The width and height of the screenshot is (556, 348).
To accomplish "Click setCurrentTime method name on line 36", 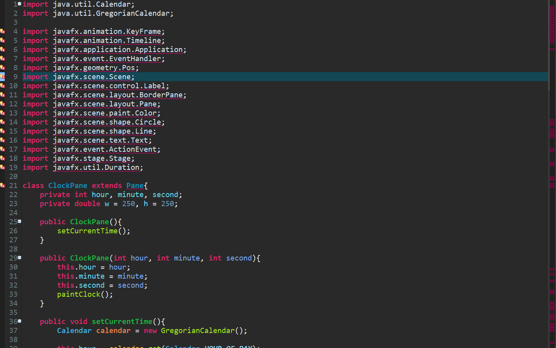I will click(122, 322).
